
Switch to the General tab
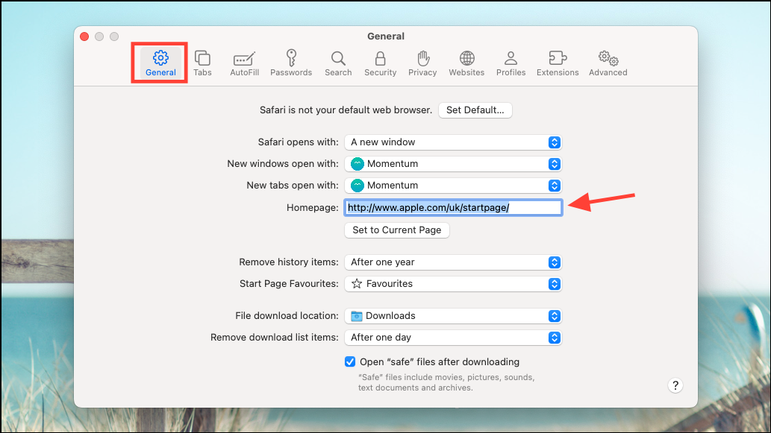coord(159,63)
